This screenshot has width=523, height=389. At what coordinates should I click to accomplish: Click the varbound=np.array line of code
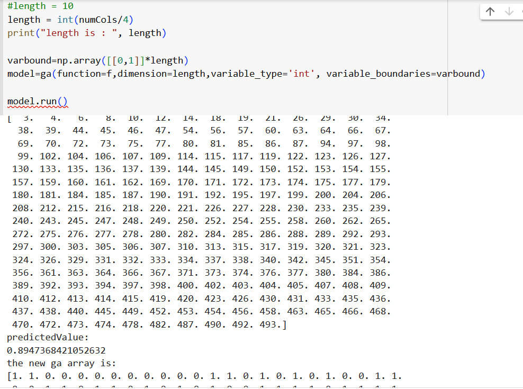97,60
